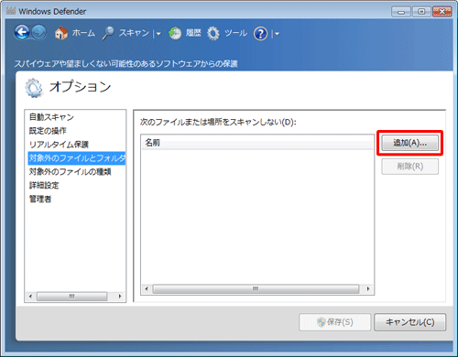Click the 名前 column header

pos(257,143)
